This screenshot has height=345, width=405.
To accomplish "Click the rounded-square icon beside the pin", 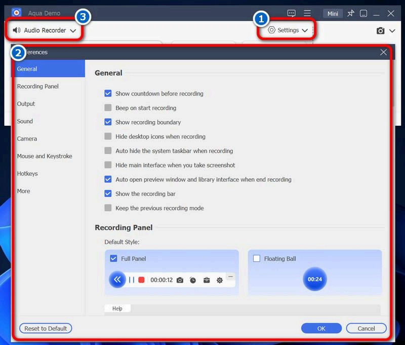I will pos(363,13).
